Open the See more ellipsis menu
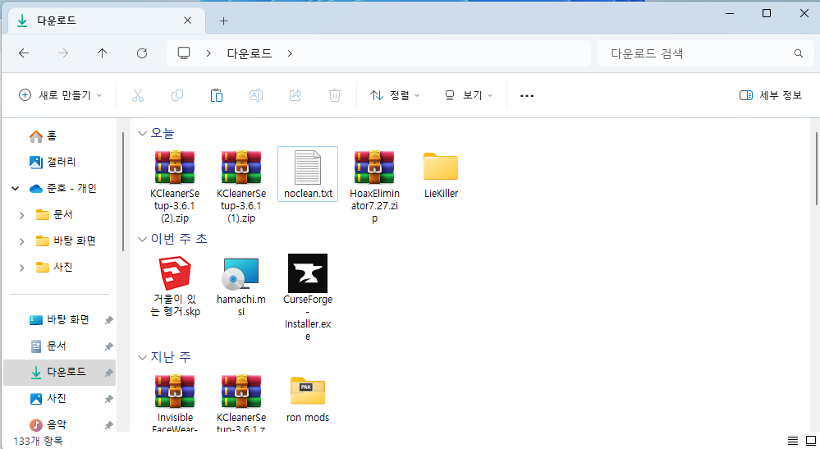 (x=527, y=95)
